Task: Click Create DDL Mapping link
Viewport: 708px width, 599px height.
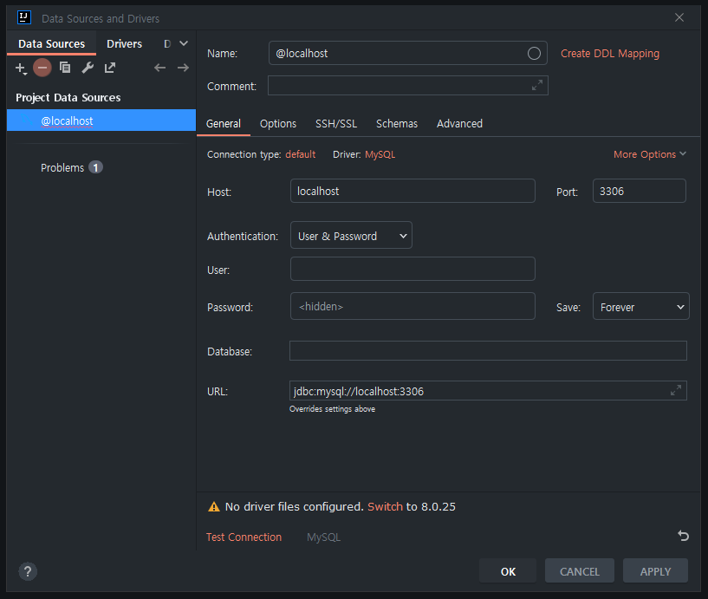Action: pos(610,54)
